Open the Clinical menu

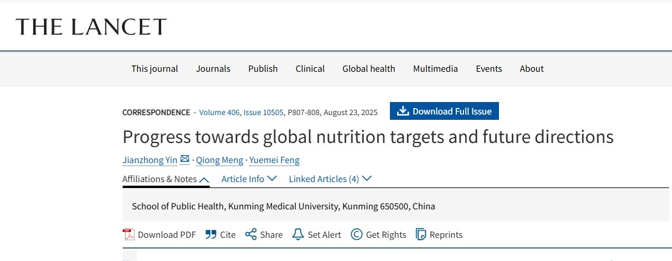click(x=310, y=69)
